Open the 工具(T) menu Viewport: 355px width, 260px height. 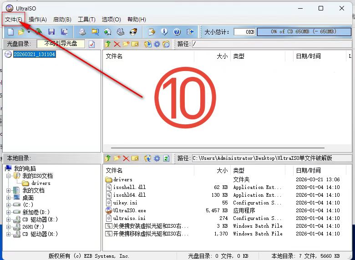(86, 20)
